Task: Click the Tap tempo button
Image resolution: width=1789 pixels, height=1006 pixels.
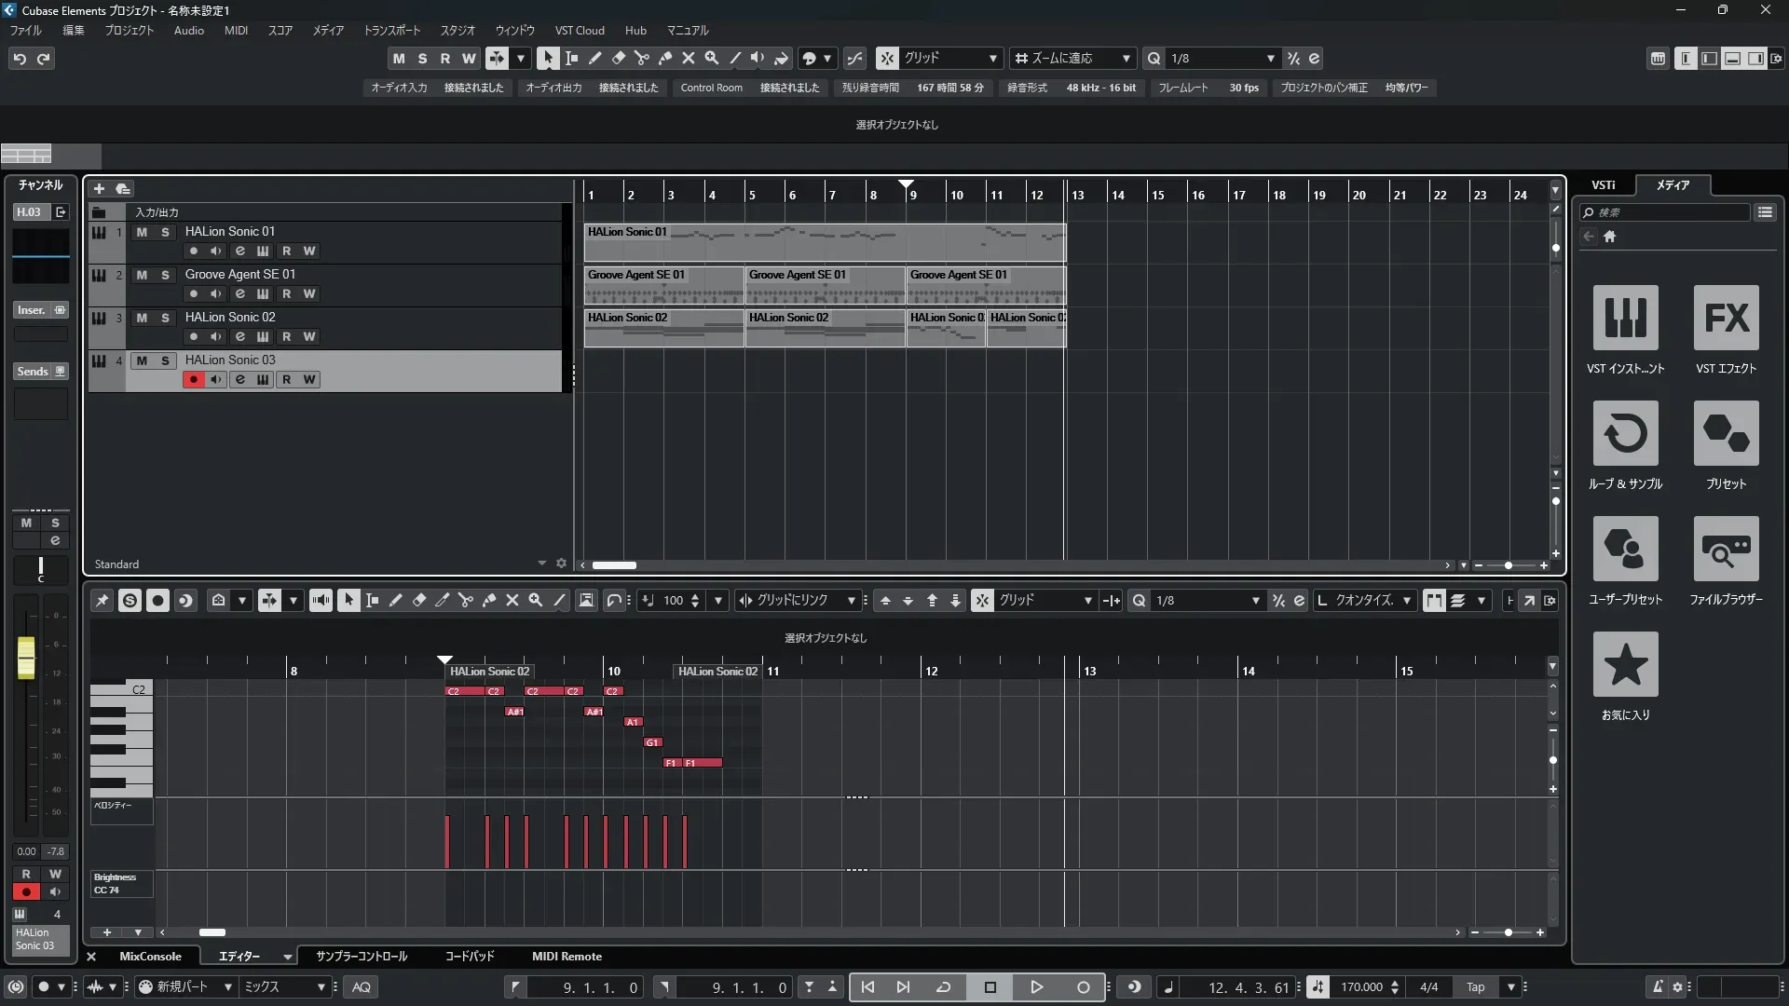Action: [1475, 987]
